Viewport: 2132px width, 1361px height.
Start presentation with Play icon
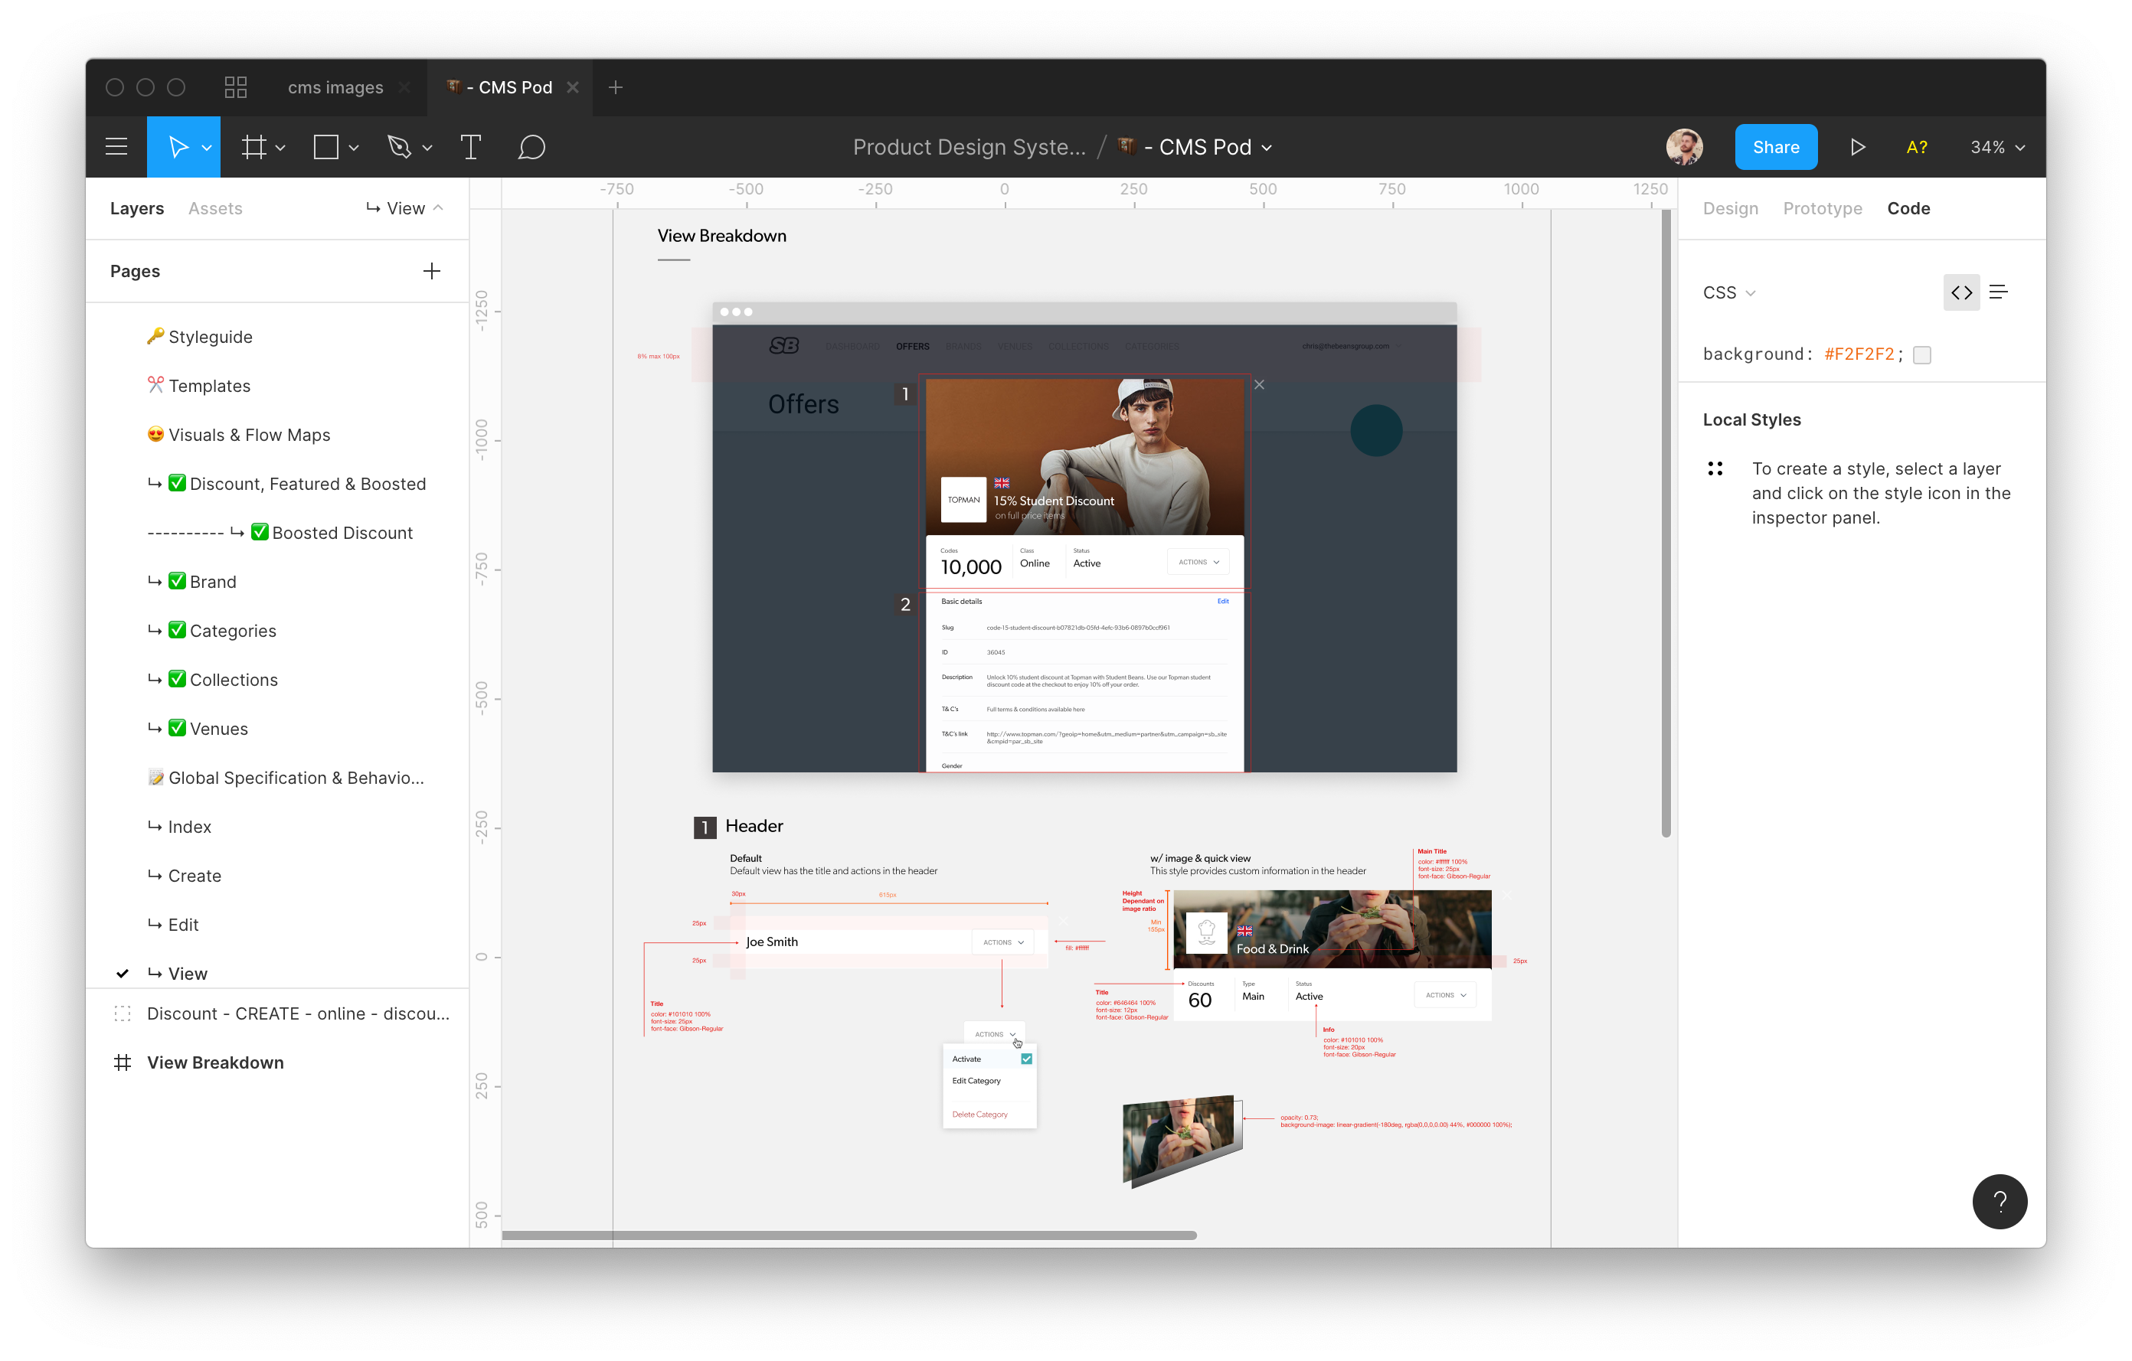click(1858, 147)
